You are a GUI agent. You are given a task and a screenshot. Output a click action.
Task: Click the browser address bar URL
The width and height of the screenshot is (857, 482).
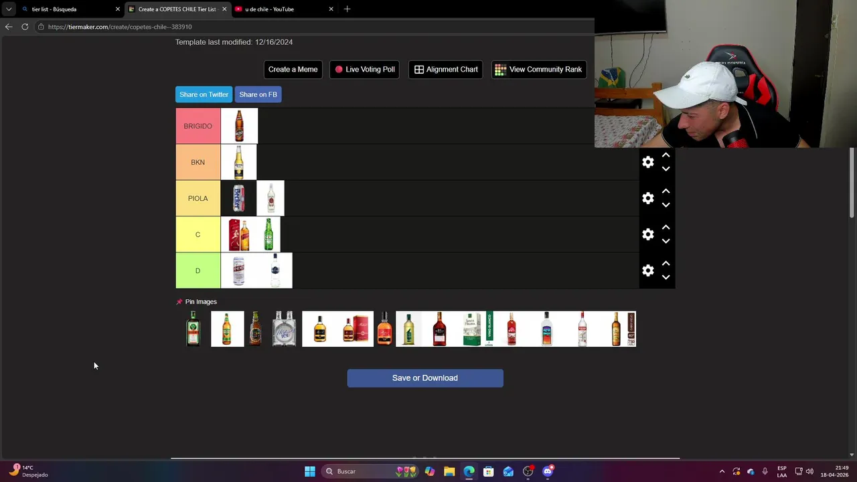click(120, 27)
